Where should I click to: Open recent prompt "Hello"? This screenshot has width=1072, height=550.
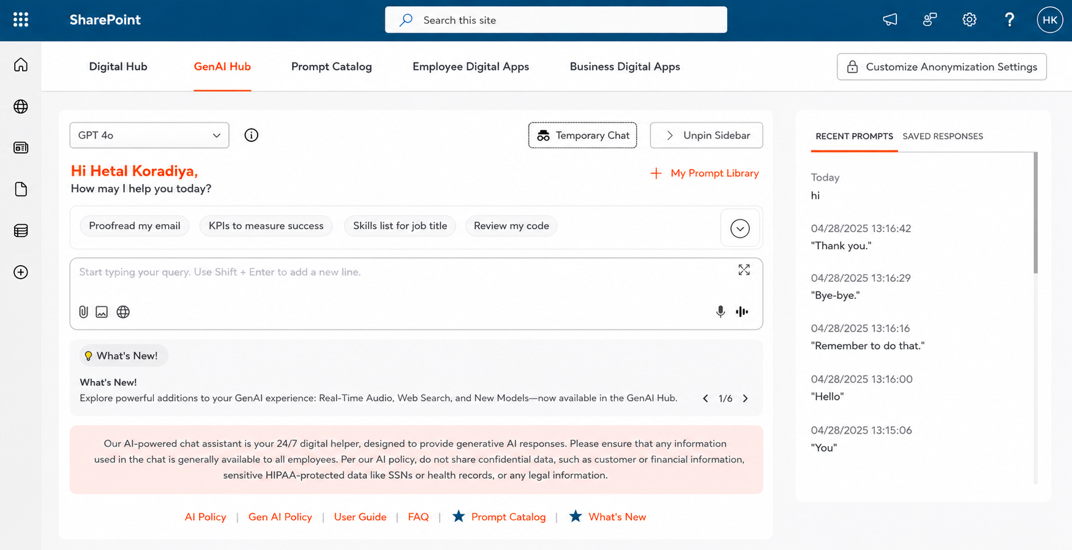828,396
